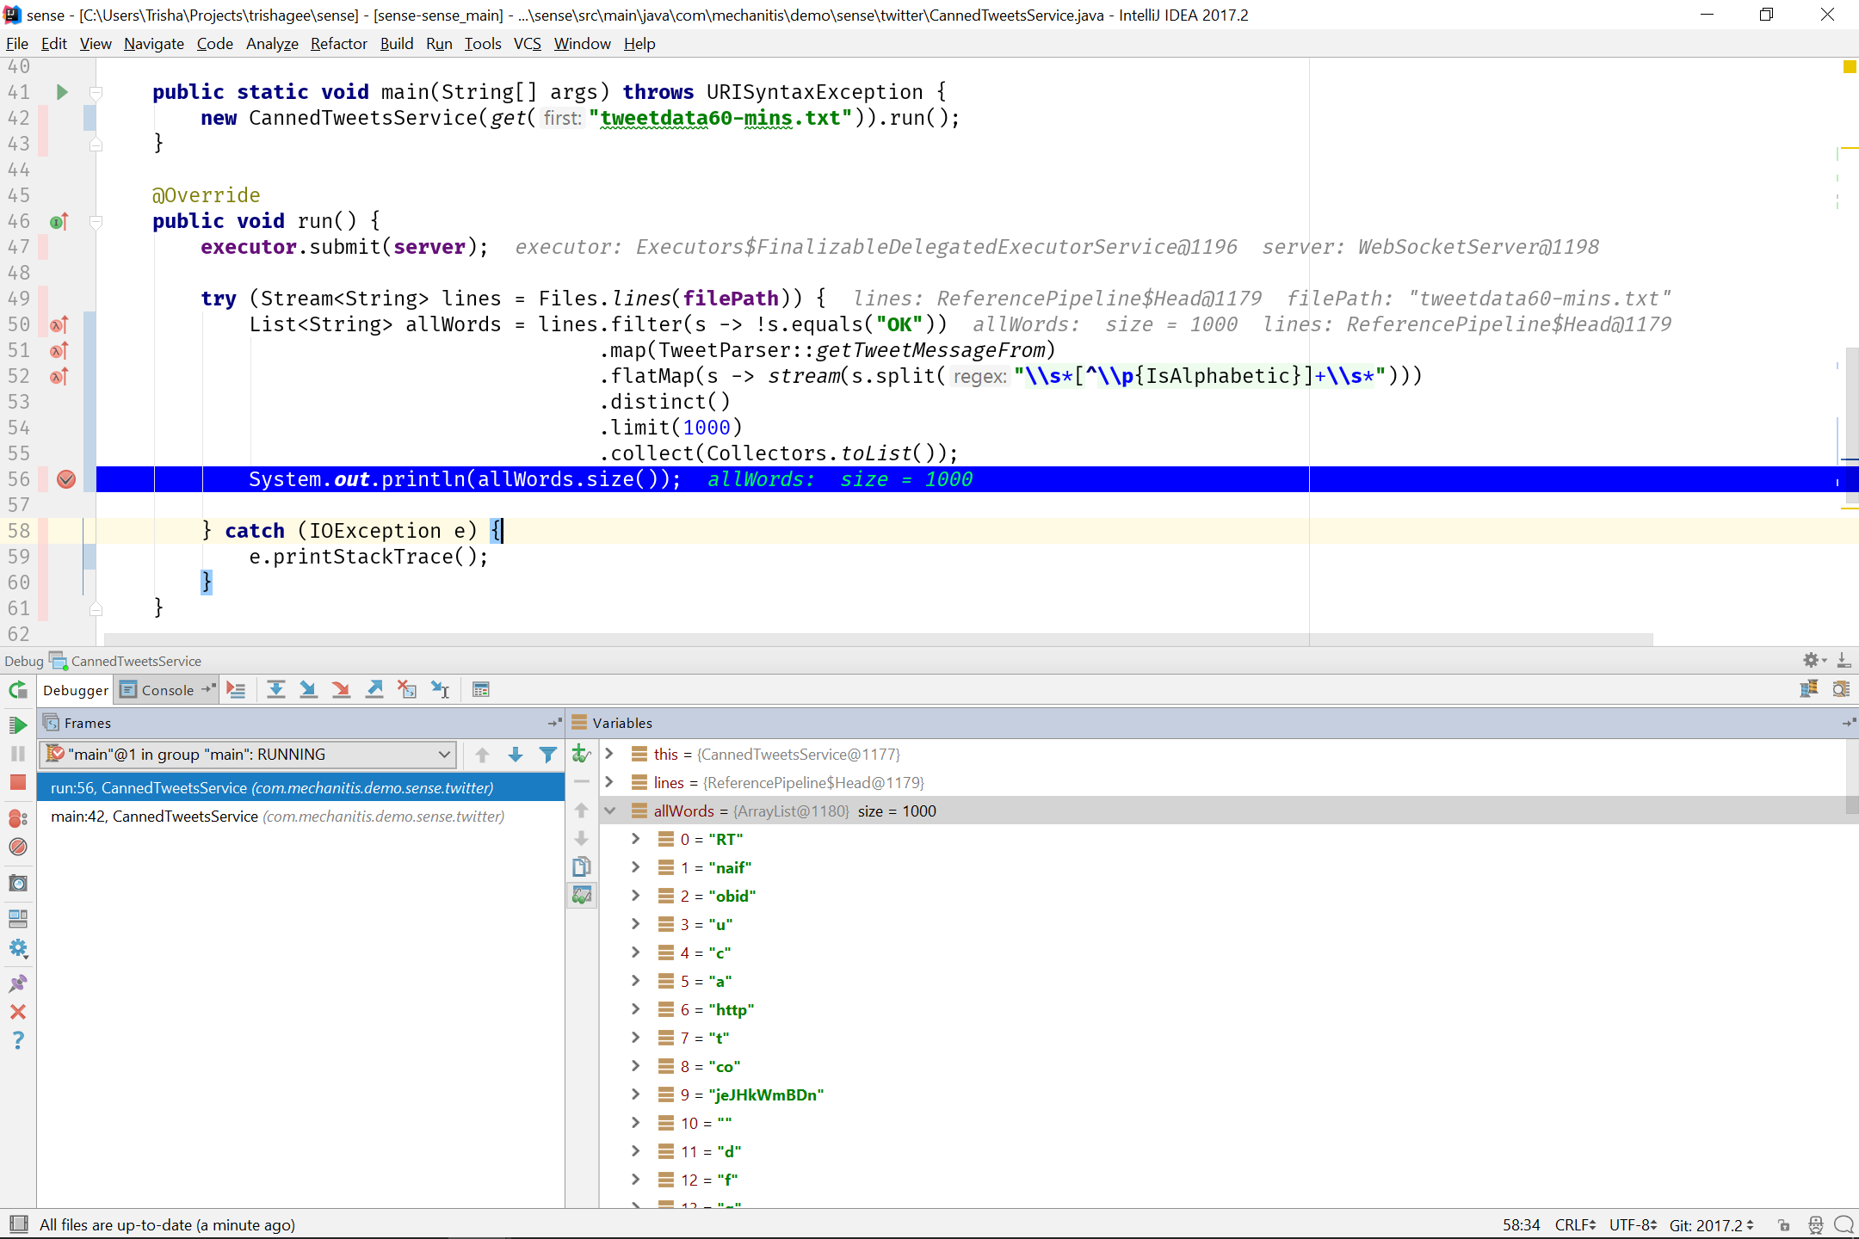Screen dimensions: 1859x1239
Task: Open the Run menu
Action: tap(439, 44)
